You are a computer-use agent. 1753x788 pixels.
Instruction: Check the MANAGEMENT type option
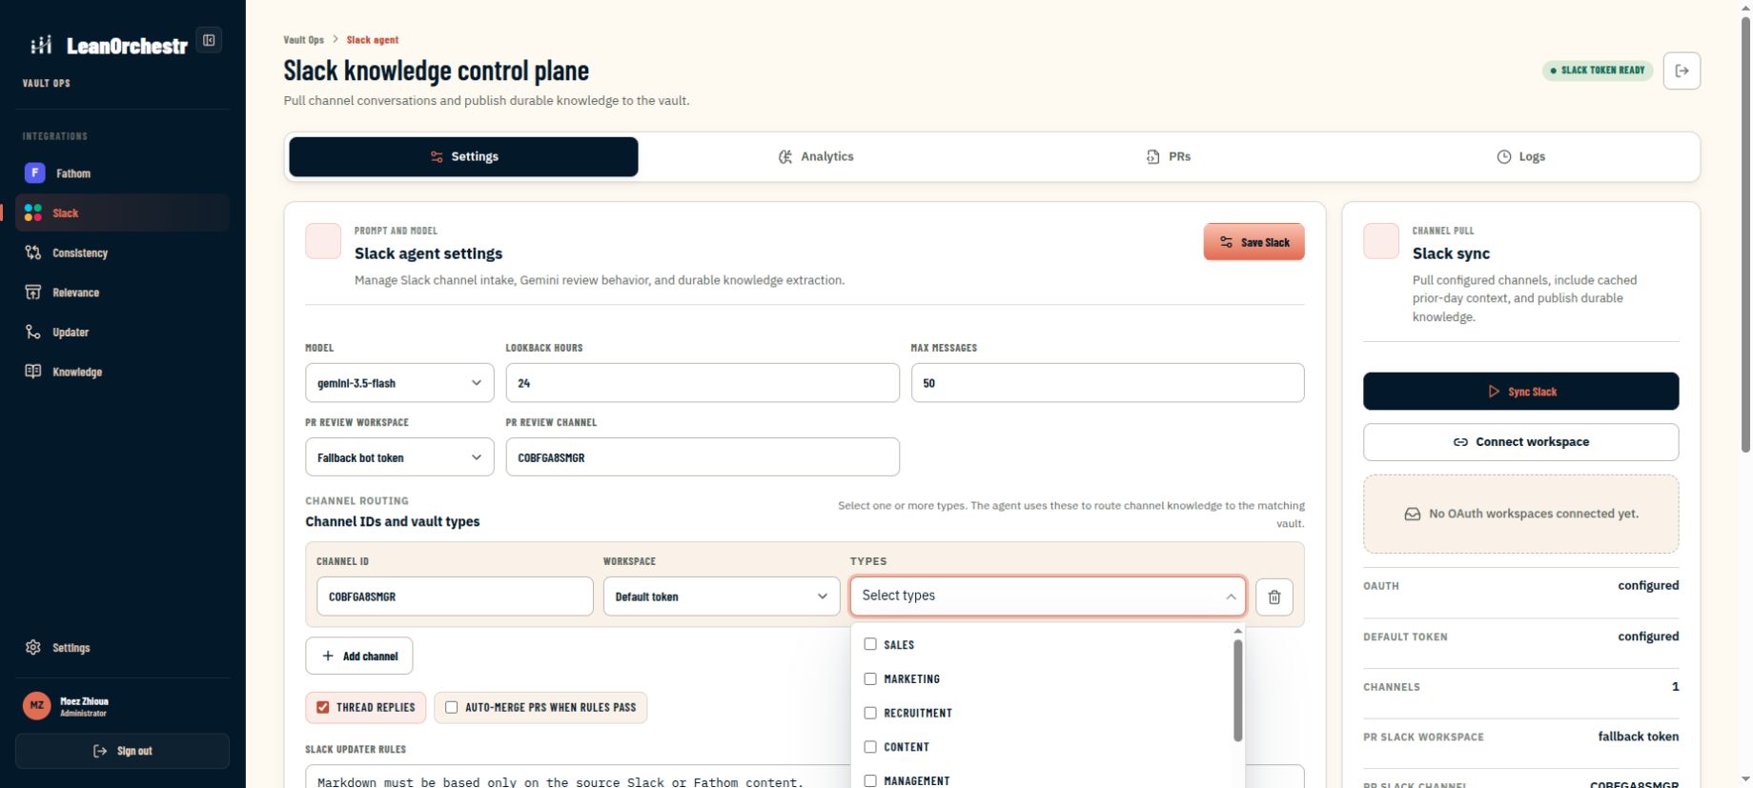pos(870,780)
